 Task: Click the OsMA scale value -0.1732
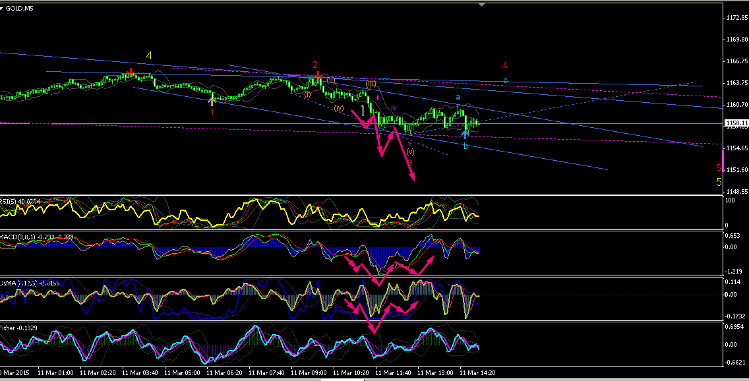pyautogui.click(x=734, y=316)
